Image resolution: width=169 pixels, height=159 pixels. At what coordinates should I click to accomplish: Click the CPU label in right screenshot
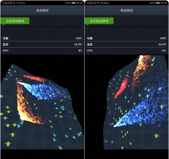90,51
